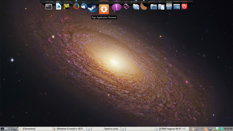Open the volume speaker tray icon
This screenshot has height=131, width=233.
point(197,129)
